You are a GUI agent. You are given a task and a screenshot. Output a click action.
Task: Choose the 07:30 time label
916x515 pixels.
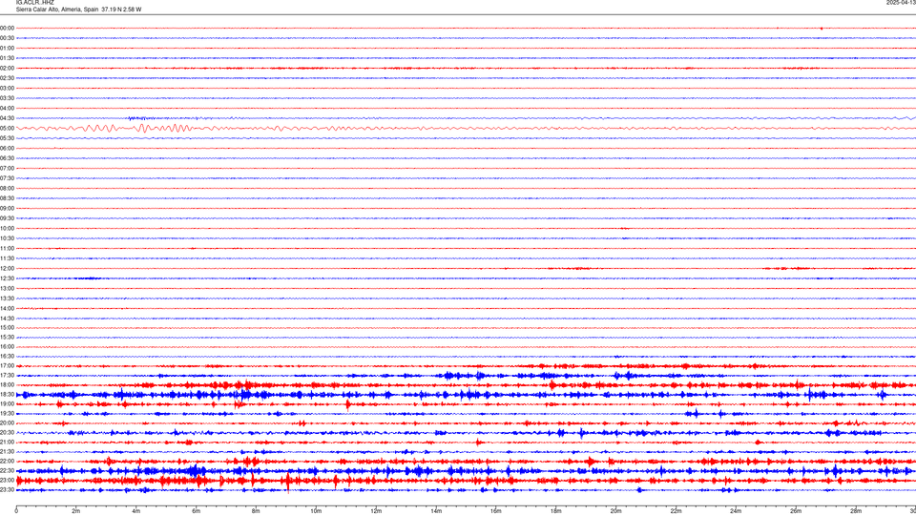[x=7, y=178]
